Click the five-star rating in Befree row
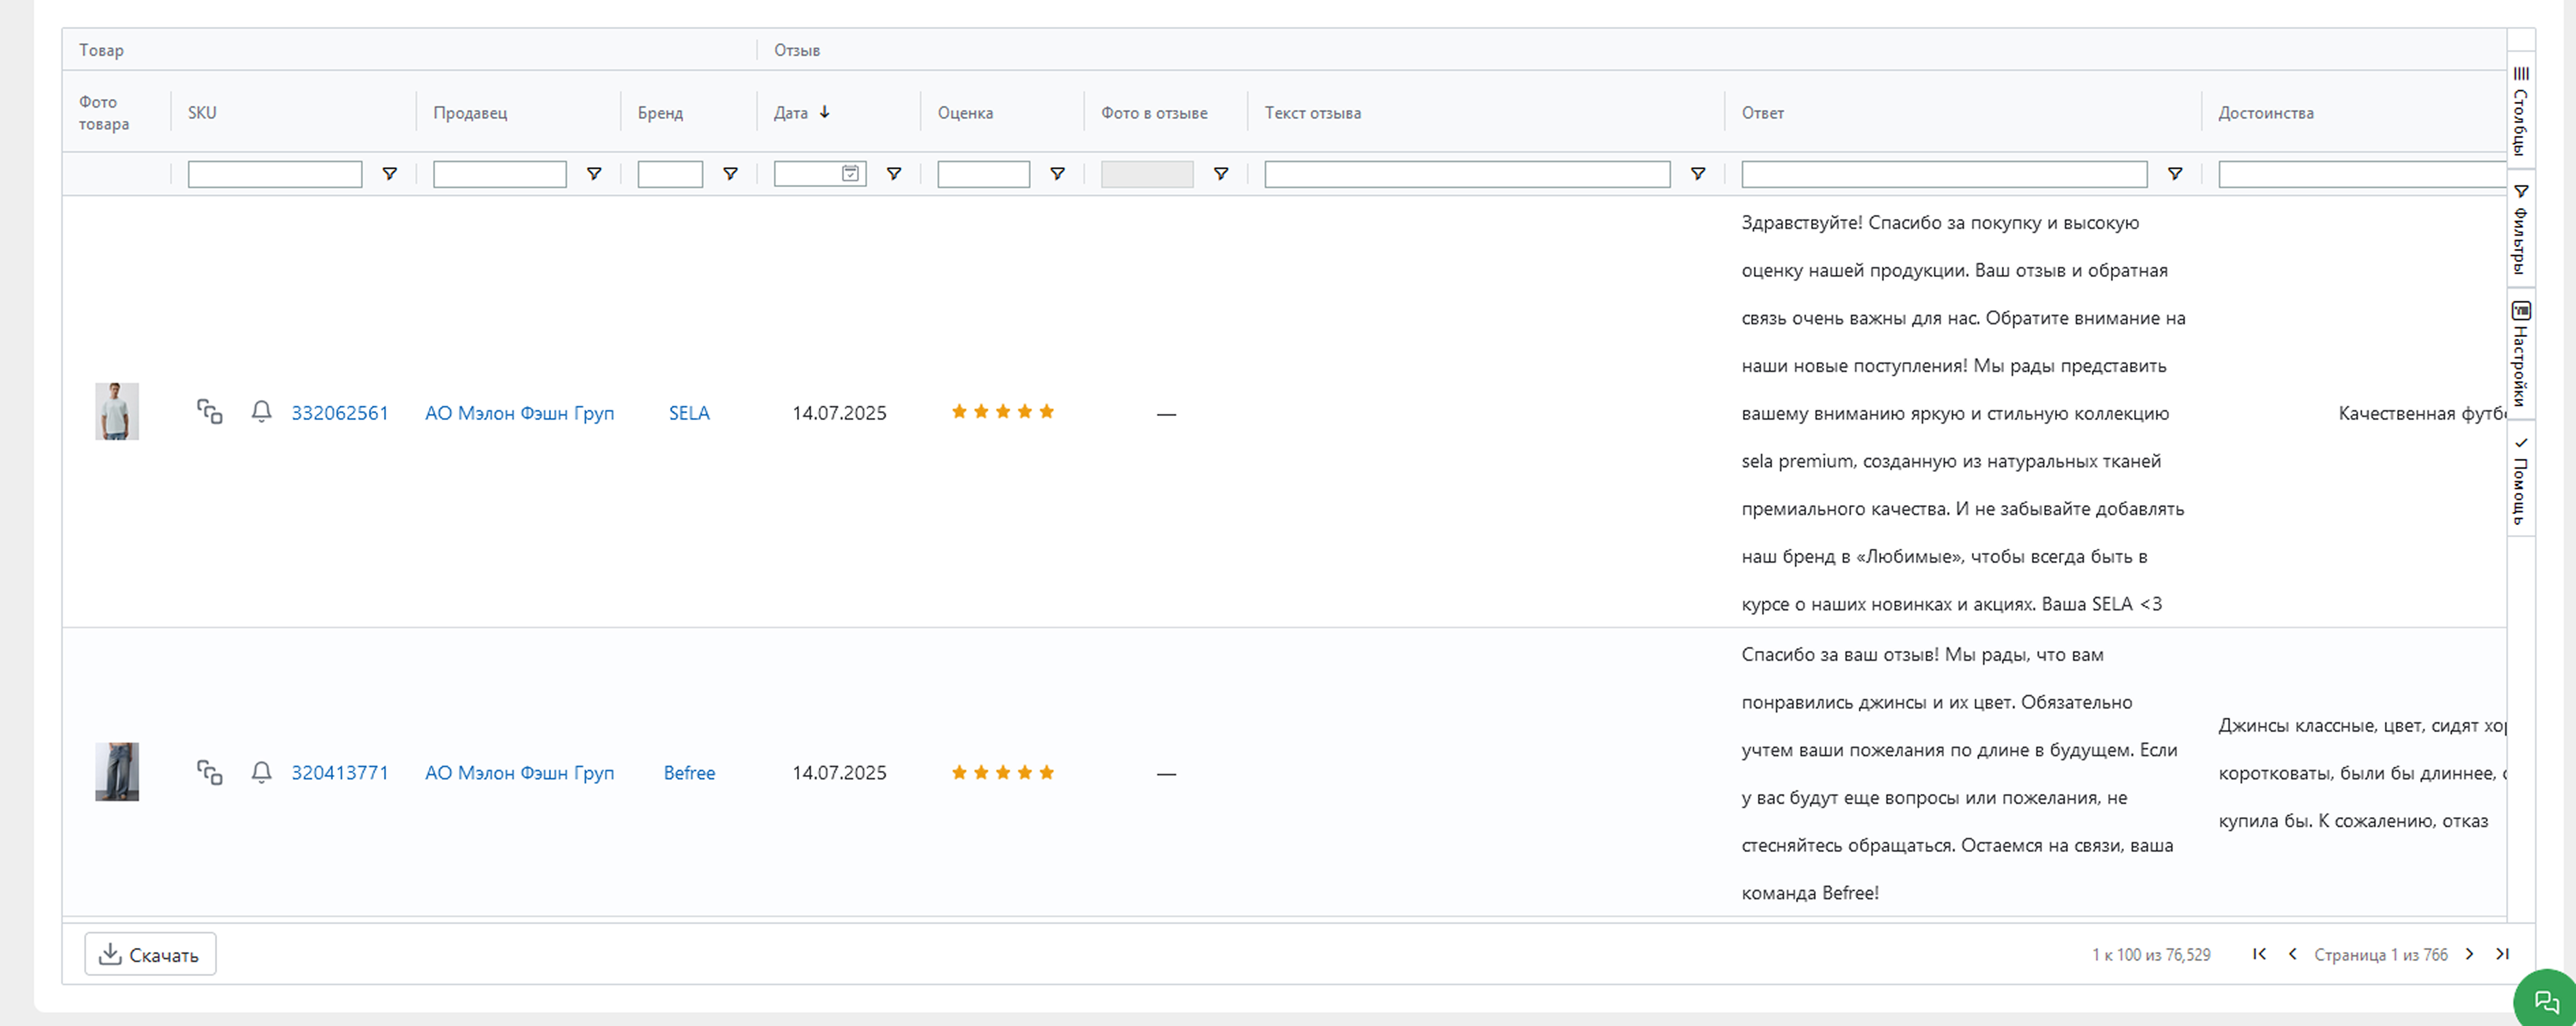Screen dimensions: 2576x1026 (1003, 772)
